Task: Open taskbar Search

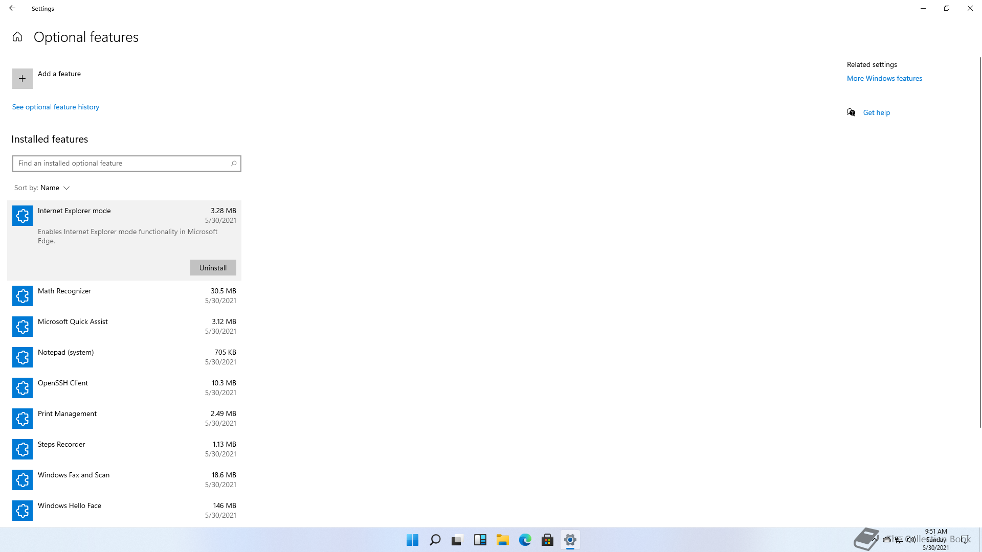Action: [x=435, y=540]
